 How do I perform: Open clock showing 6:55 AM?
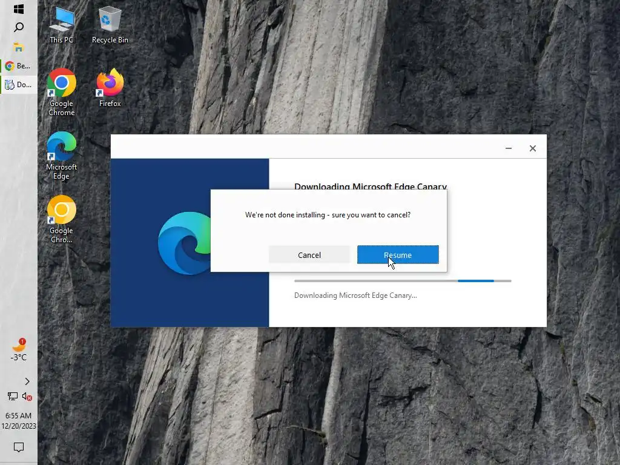pyautogui.click(x=19, y=421)
